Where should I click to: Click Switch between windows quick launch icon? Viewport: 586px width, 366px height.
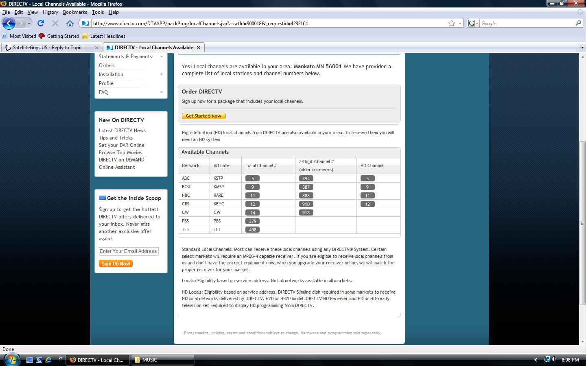point(39,360)
